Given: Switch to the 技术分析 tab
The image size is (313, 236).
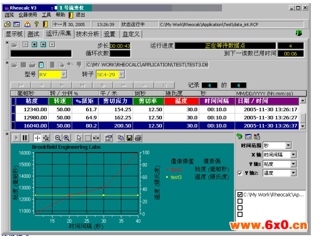Looking at the screenshot, I should click(x=87, y=34).
